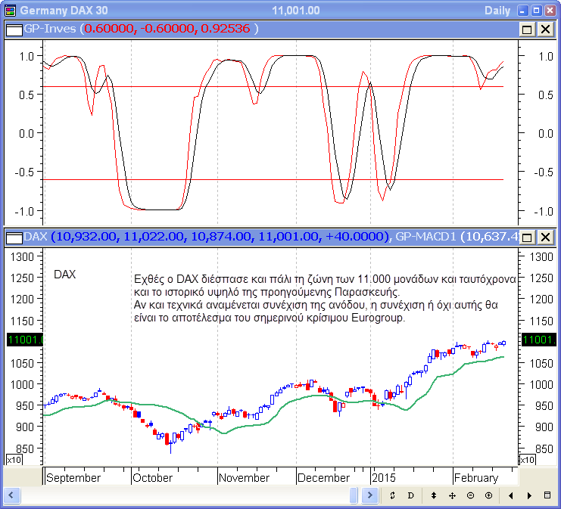The width and height of the screenshot is (561, 509).
Task: Click the annotation line starting 'Εχθές ο DAX'
Action: tap(325, 279)
